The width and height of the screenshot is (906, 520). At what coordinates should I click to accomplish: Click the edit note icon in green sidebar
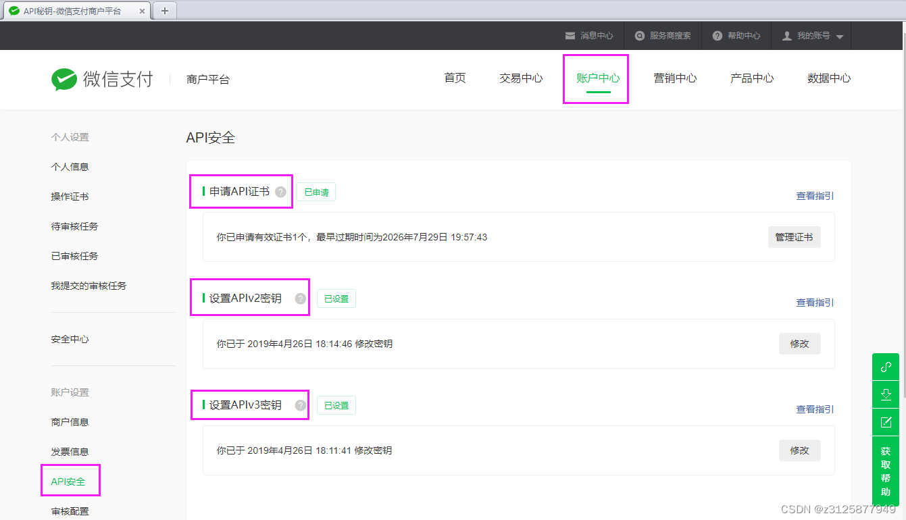(x=886, y=422)
